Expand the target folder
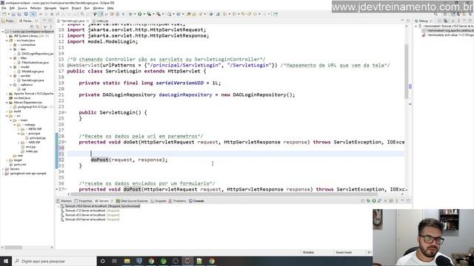 7,160
